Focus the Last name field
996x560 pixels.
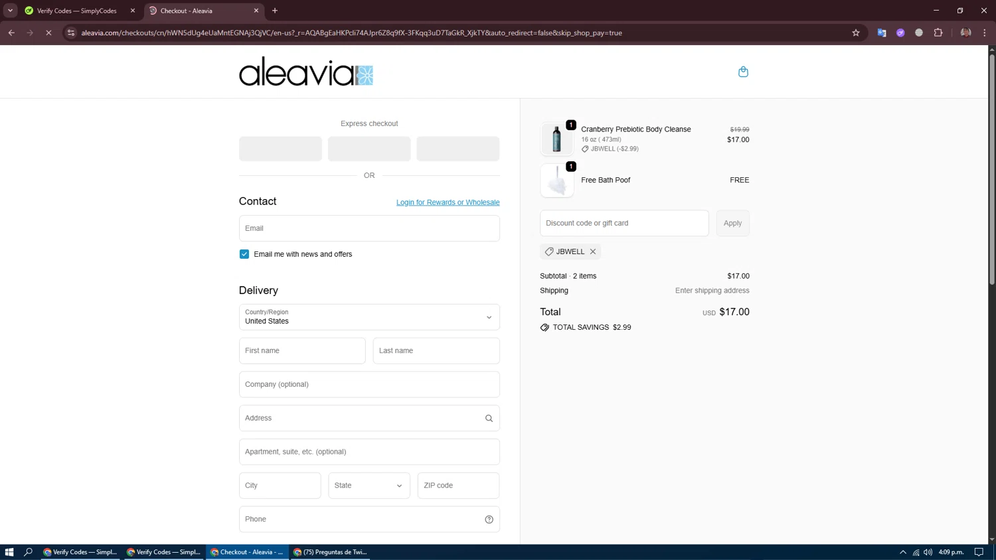(x=436, y=351)
